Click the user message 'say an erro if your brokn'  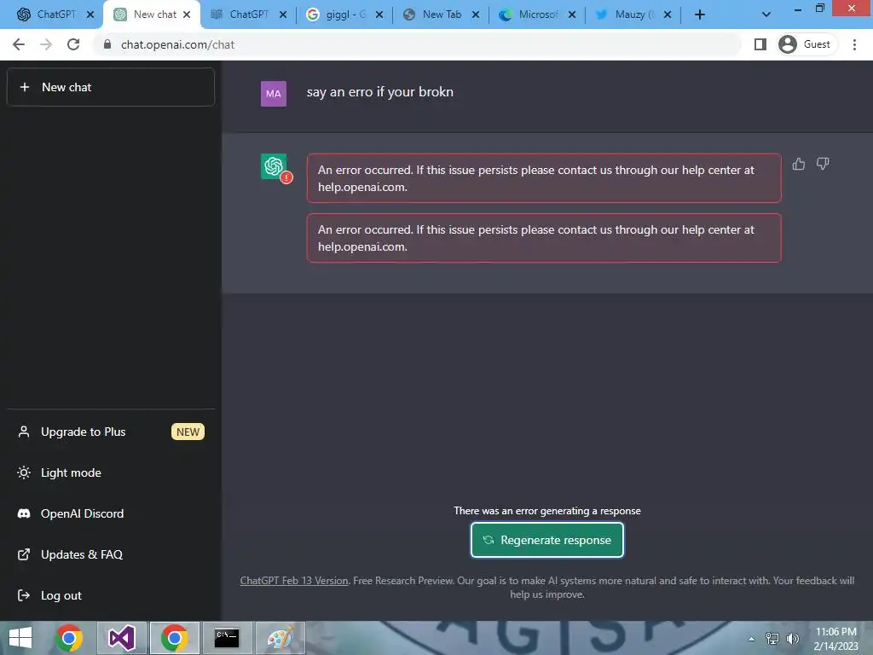tap(379, 92)
